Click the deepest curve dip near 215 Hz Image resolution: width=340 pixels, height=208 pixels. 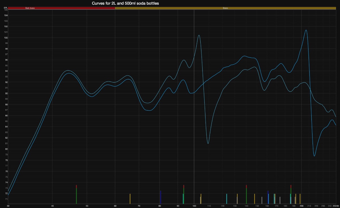[314, 156]
